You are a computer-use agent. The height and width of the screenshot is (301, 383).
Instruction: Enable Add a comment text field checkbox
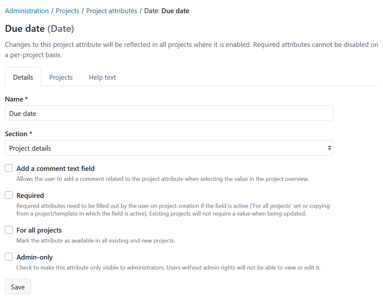tap(9, 168)
